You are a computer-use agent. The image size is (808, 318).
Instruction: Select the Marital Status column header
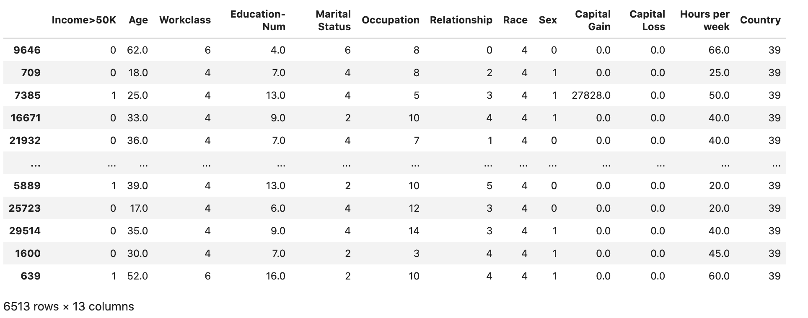click(x=334, y=20)
